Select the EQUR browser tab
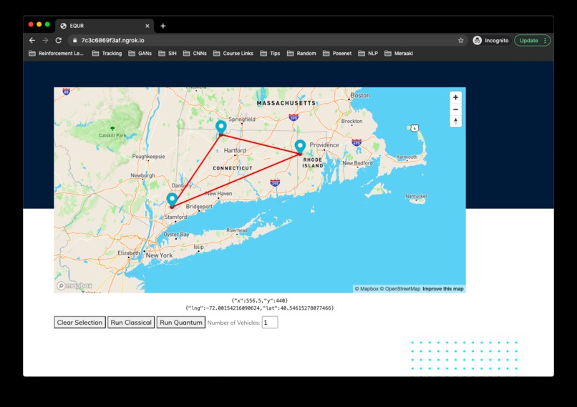 105,26
